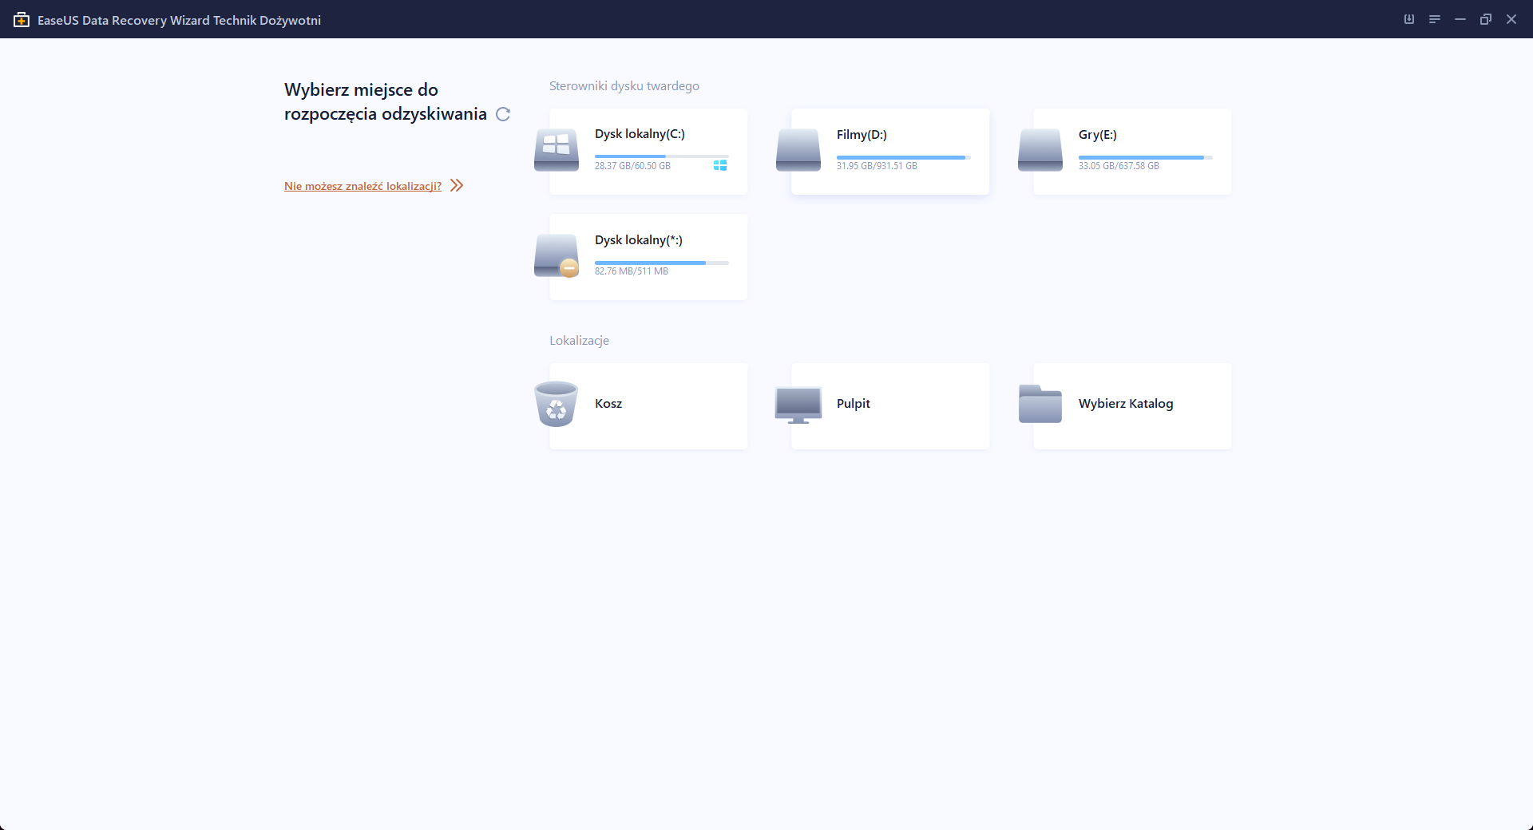Image resolution: width=1533 pixels, height=830 pixels.
Task: Open the 'Nie możesz znaleźć lokalizacji?' link
Action: tap(362, 186)
